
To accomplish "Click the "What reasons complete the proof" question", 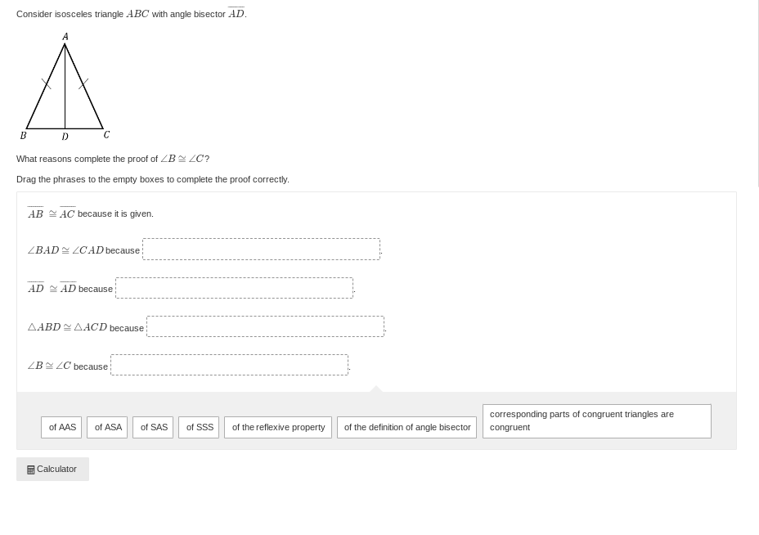I will [x=113, y=159].
